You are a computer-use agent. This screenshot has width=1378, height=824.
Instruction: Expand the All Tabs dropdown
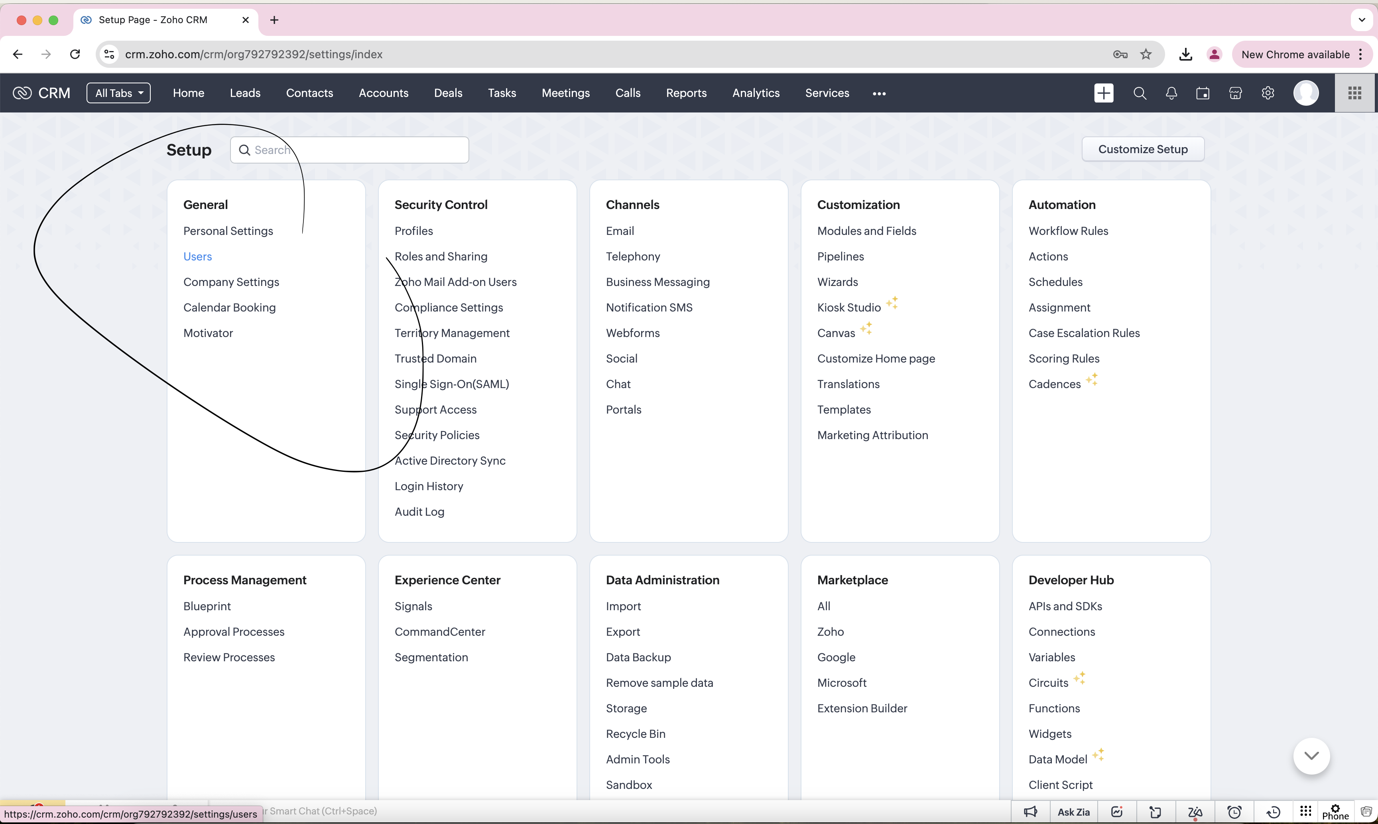tap(119, 93)
